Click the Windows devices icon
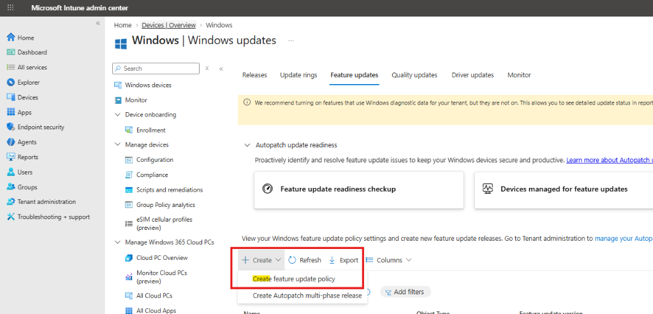 118,85
